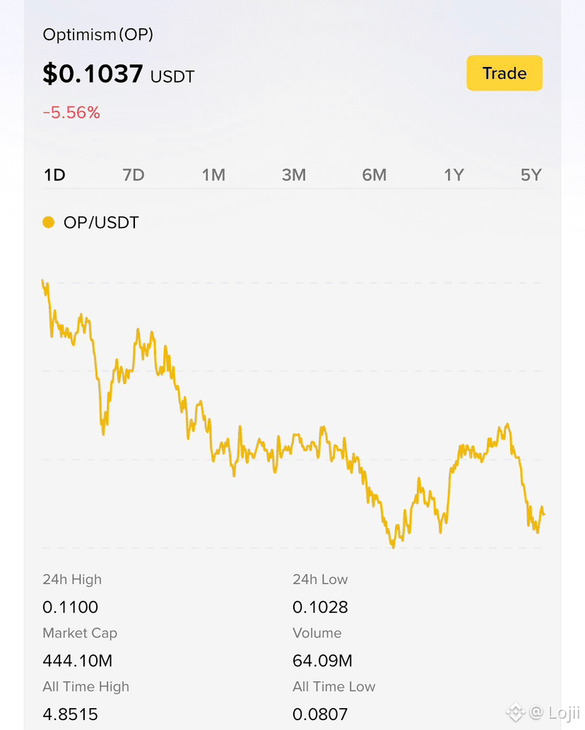Click the 24h High value 0.1100
The image size is (585, 730).
pos(71,607)
